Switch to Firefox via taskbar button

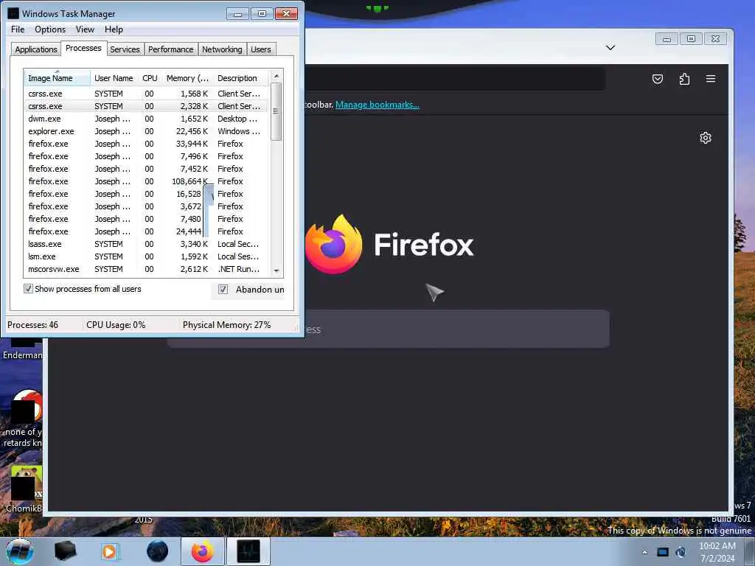click(203, 551)
